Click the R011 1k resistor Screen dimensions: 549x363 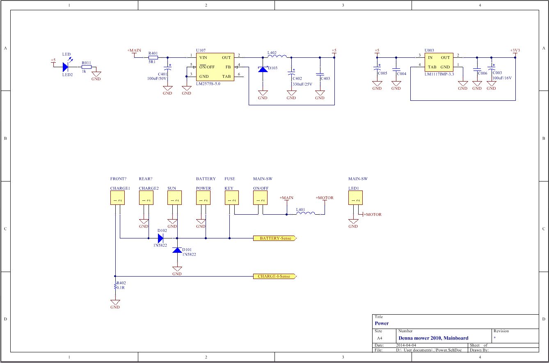(86, 67)
